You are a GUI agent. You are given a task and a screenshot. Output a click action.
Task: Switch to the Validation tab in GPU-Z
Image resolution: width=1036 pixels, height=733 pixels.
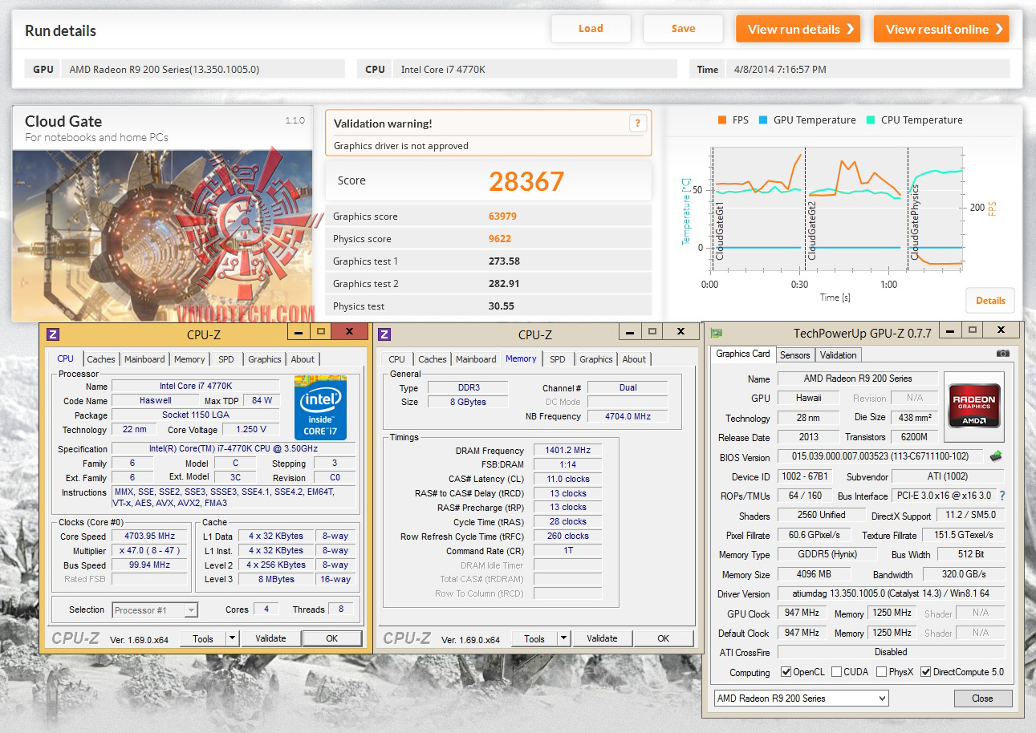(x=839, y=354)
